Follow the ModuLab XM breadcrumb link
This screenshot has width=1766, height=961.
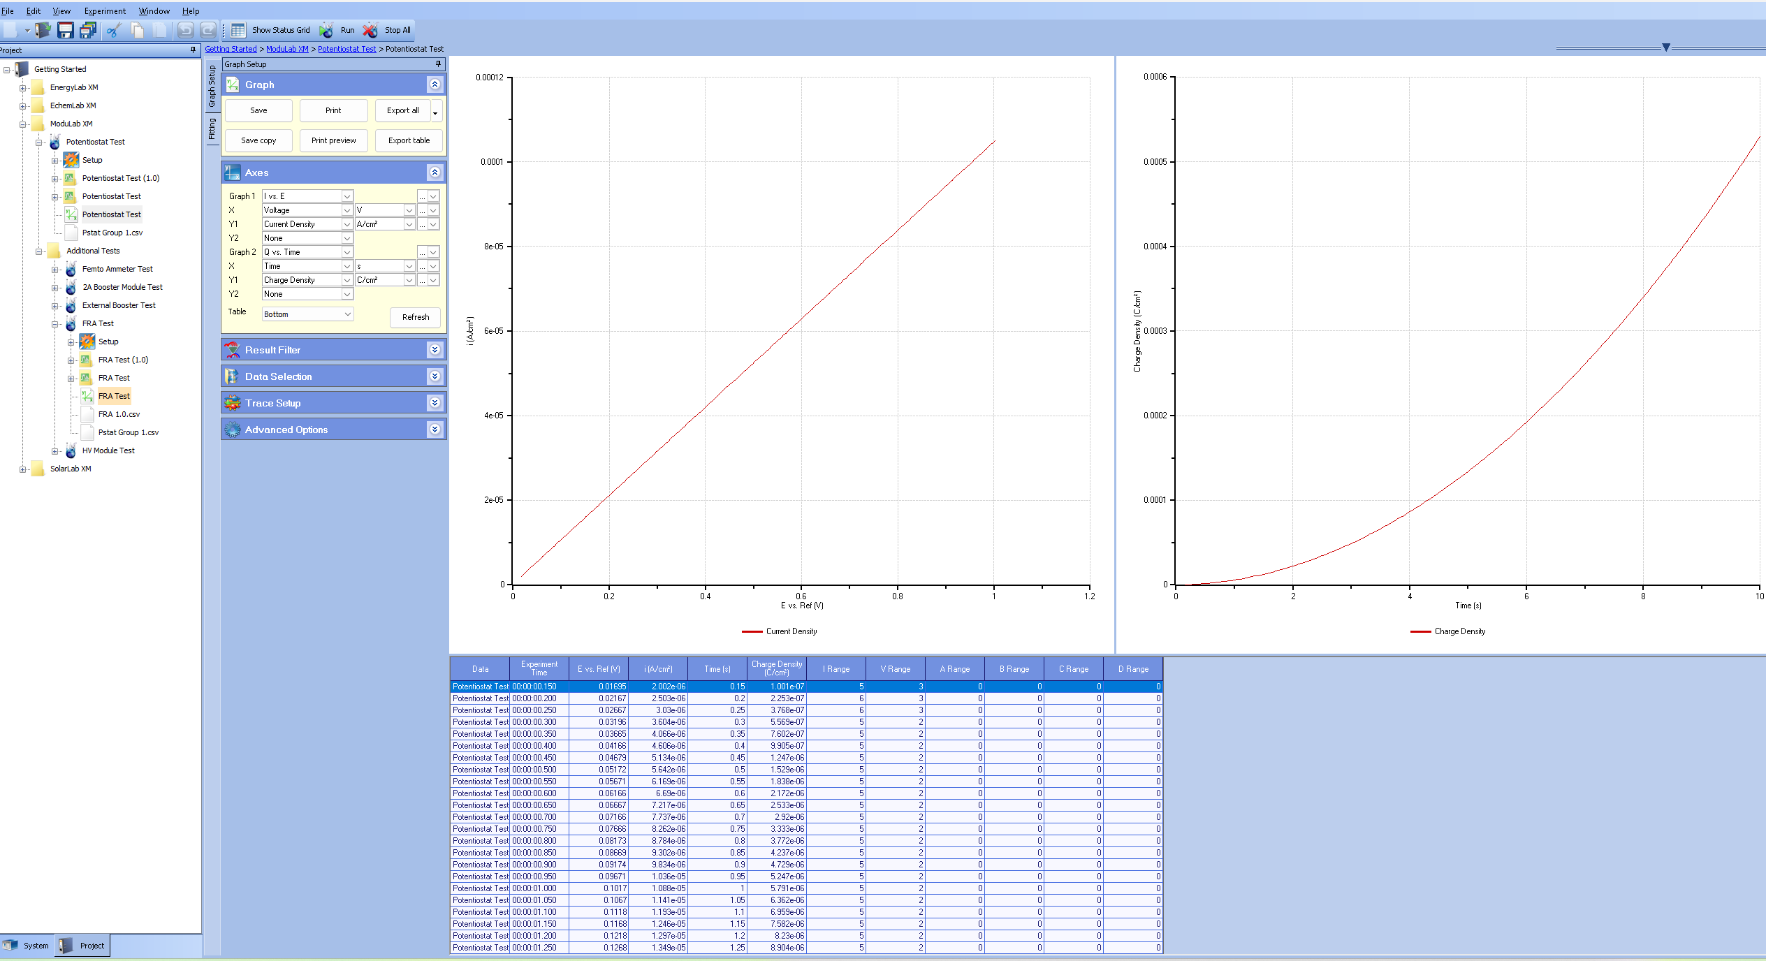click(x=287, y=49)
